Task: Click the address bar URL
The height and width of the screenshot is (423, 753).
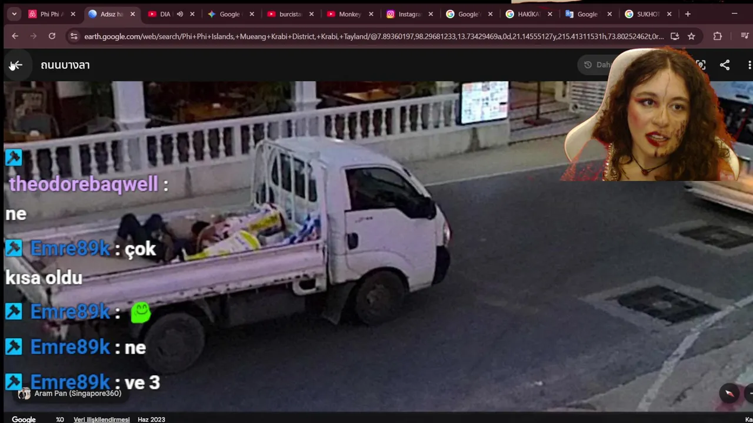Action: pyautogui.click(x=374, y=36)
